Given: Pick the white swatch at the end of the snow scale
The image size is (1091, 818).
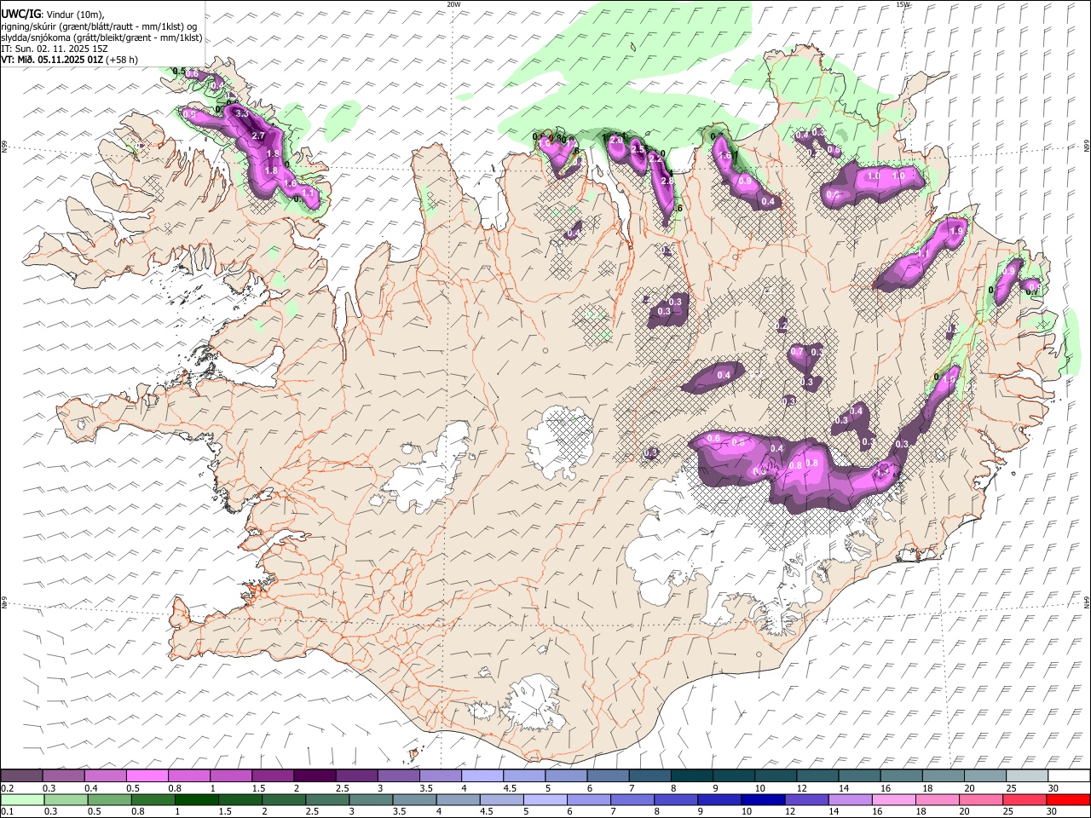Looking at the screenshot, I should pos(1069,775).
